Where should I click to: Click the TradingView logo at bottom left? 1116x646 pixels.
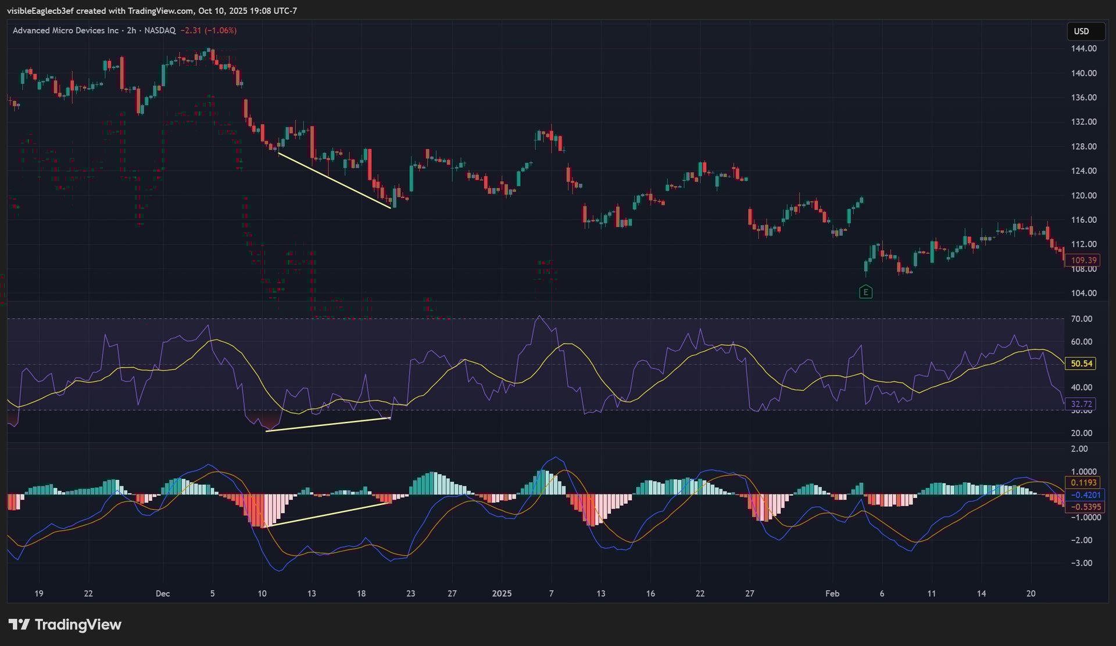pyautogui.click(x=65, y=625)
